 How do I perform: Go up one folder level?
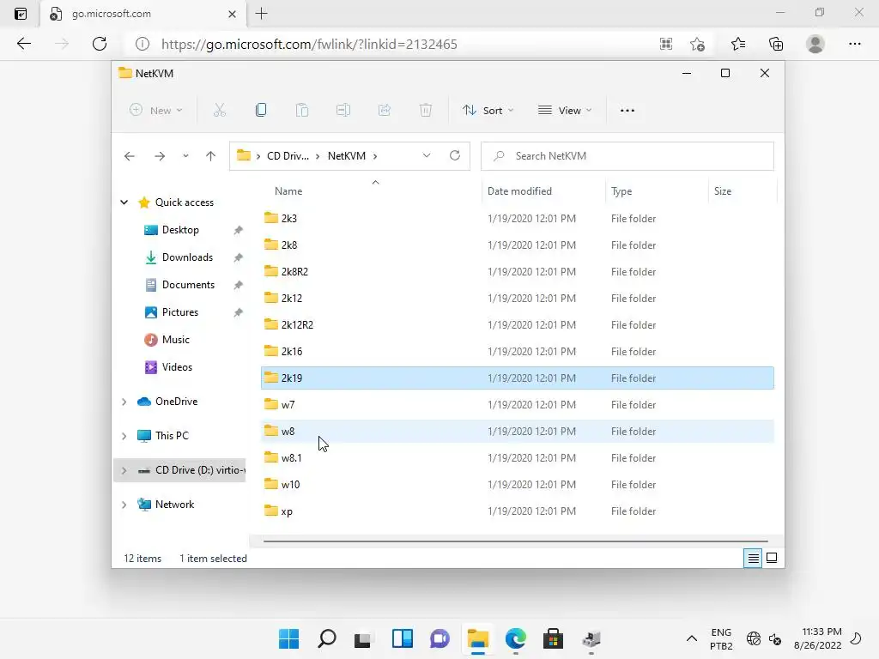click(x=211, y=156)
